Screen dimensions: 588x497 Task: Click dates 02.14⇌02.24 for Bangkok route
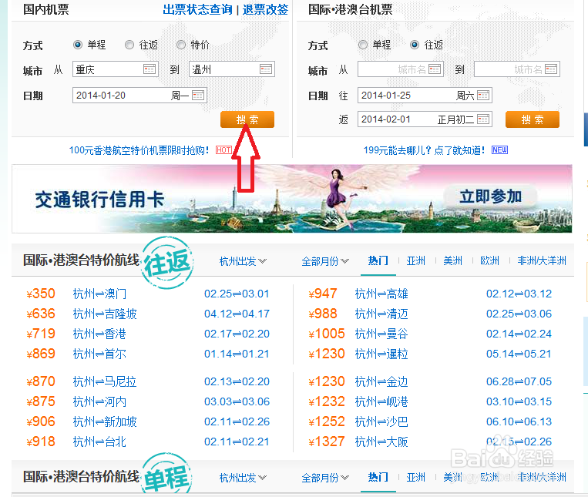coord(519,334)
